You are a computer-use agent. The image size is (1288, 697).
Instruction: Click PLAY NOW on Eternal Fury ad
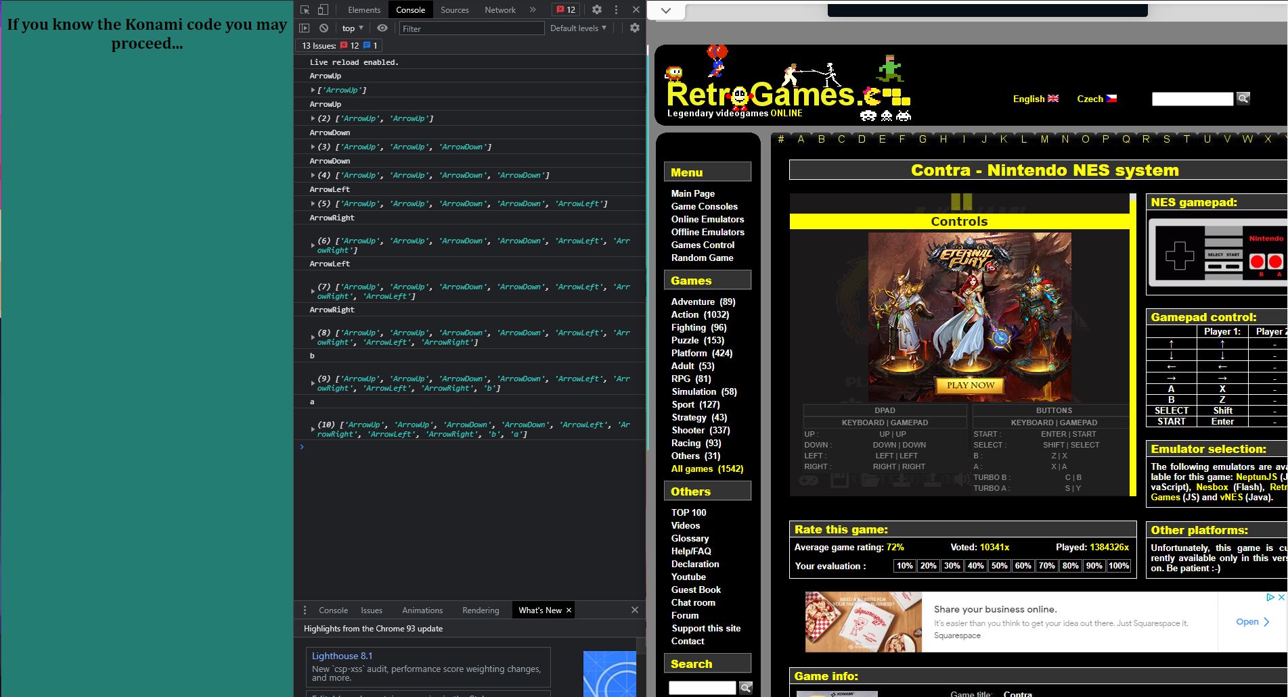[x=971, y=385]
